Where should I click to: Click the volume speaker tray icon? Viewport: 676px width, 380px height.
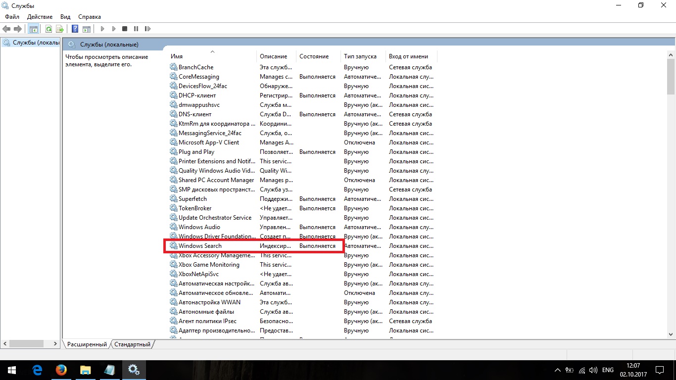pos(593,370)
